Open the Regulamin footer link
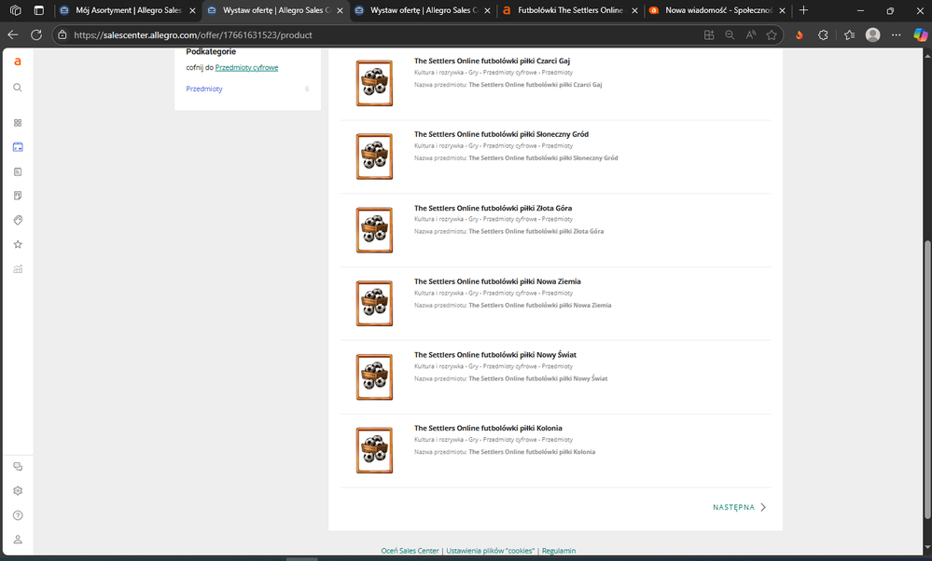 (559, 551)
